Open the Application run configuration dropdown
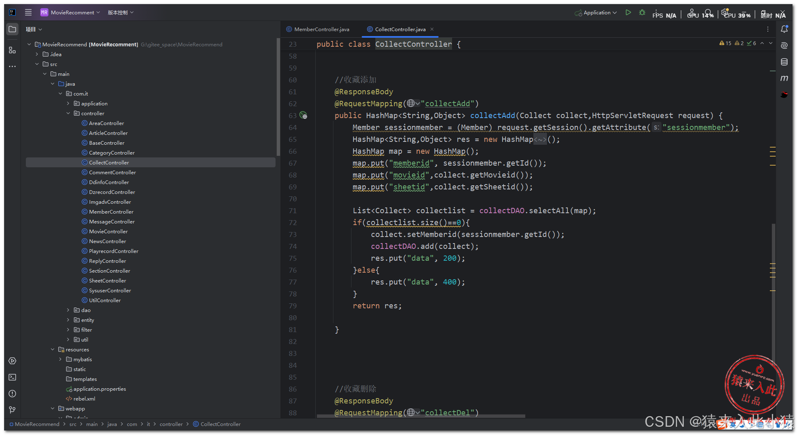 [x=596, y=12]
